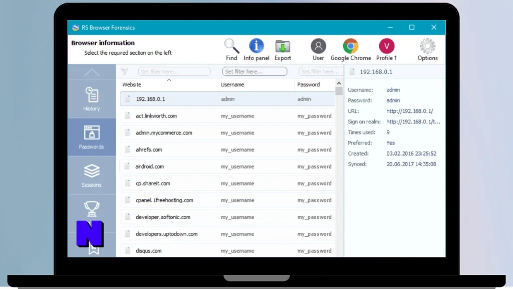Collapse sidebar with the up chevron
The image size is (513, 289).
[92, 72]
